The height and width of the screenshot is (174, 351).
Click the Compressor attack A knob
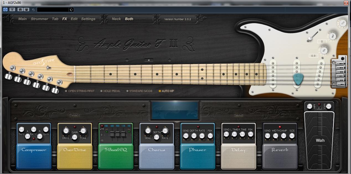27,136
